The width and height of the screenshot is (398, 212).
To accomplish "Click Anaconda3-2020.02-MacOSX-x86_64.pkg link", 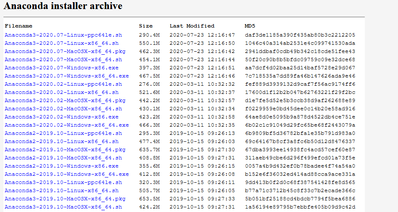I will (x=65, y=100).
